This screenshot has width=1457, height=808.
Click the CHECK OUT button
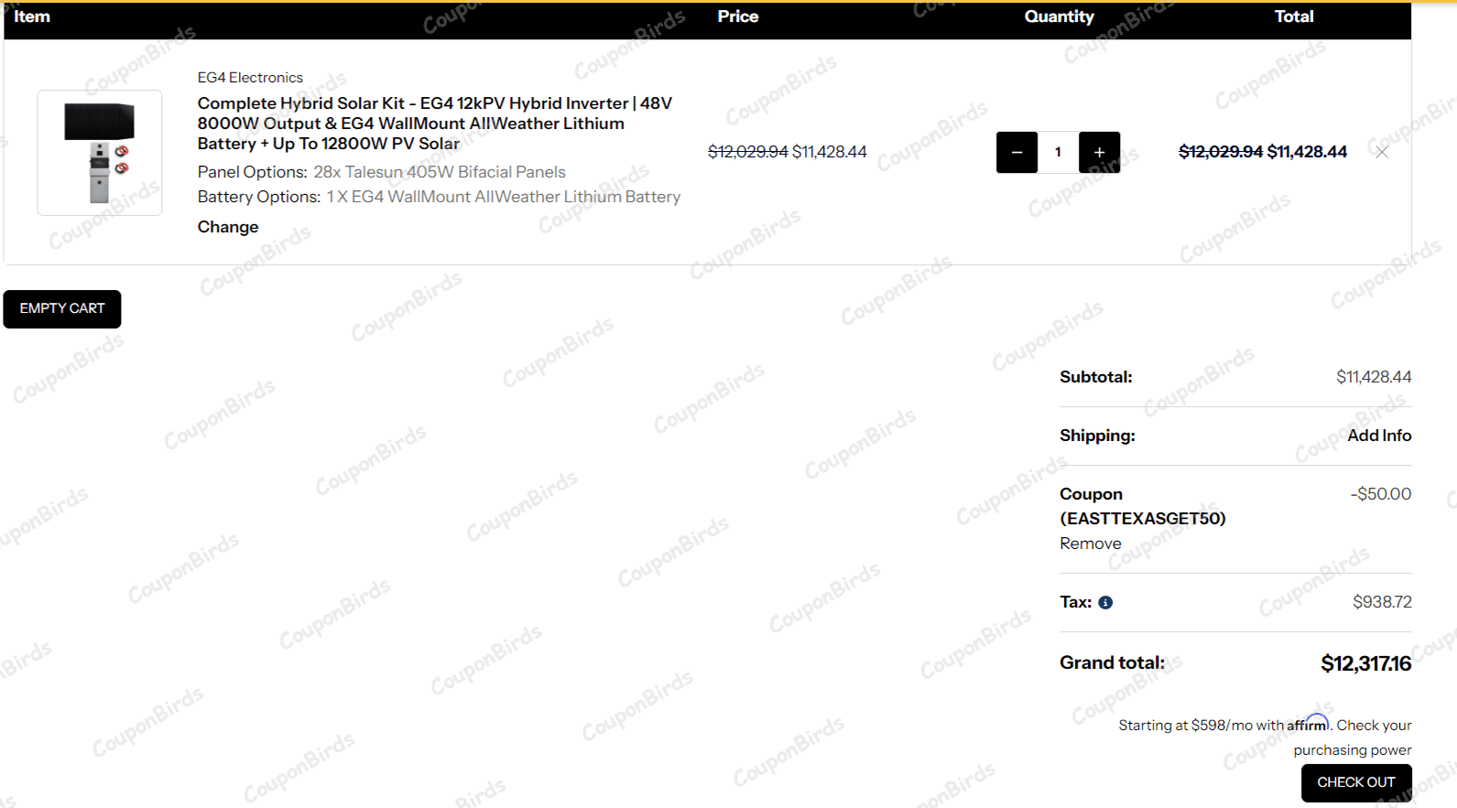(1356, 782)
